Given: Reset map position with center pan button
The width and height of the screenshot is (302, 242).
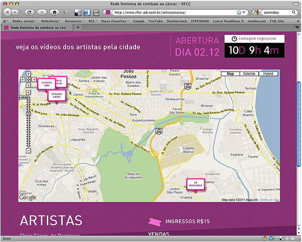Looking at the screenshot, I should [28, 80].
